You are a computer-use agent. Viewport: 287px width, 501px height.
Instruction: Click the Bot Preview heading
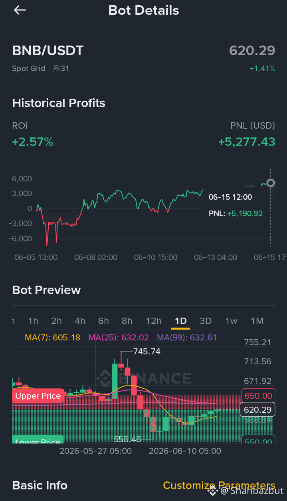[46, 290]
